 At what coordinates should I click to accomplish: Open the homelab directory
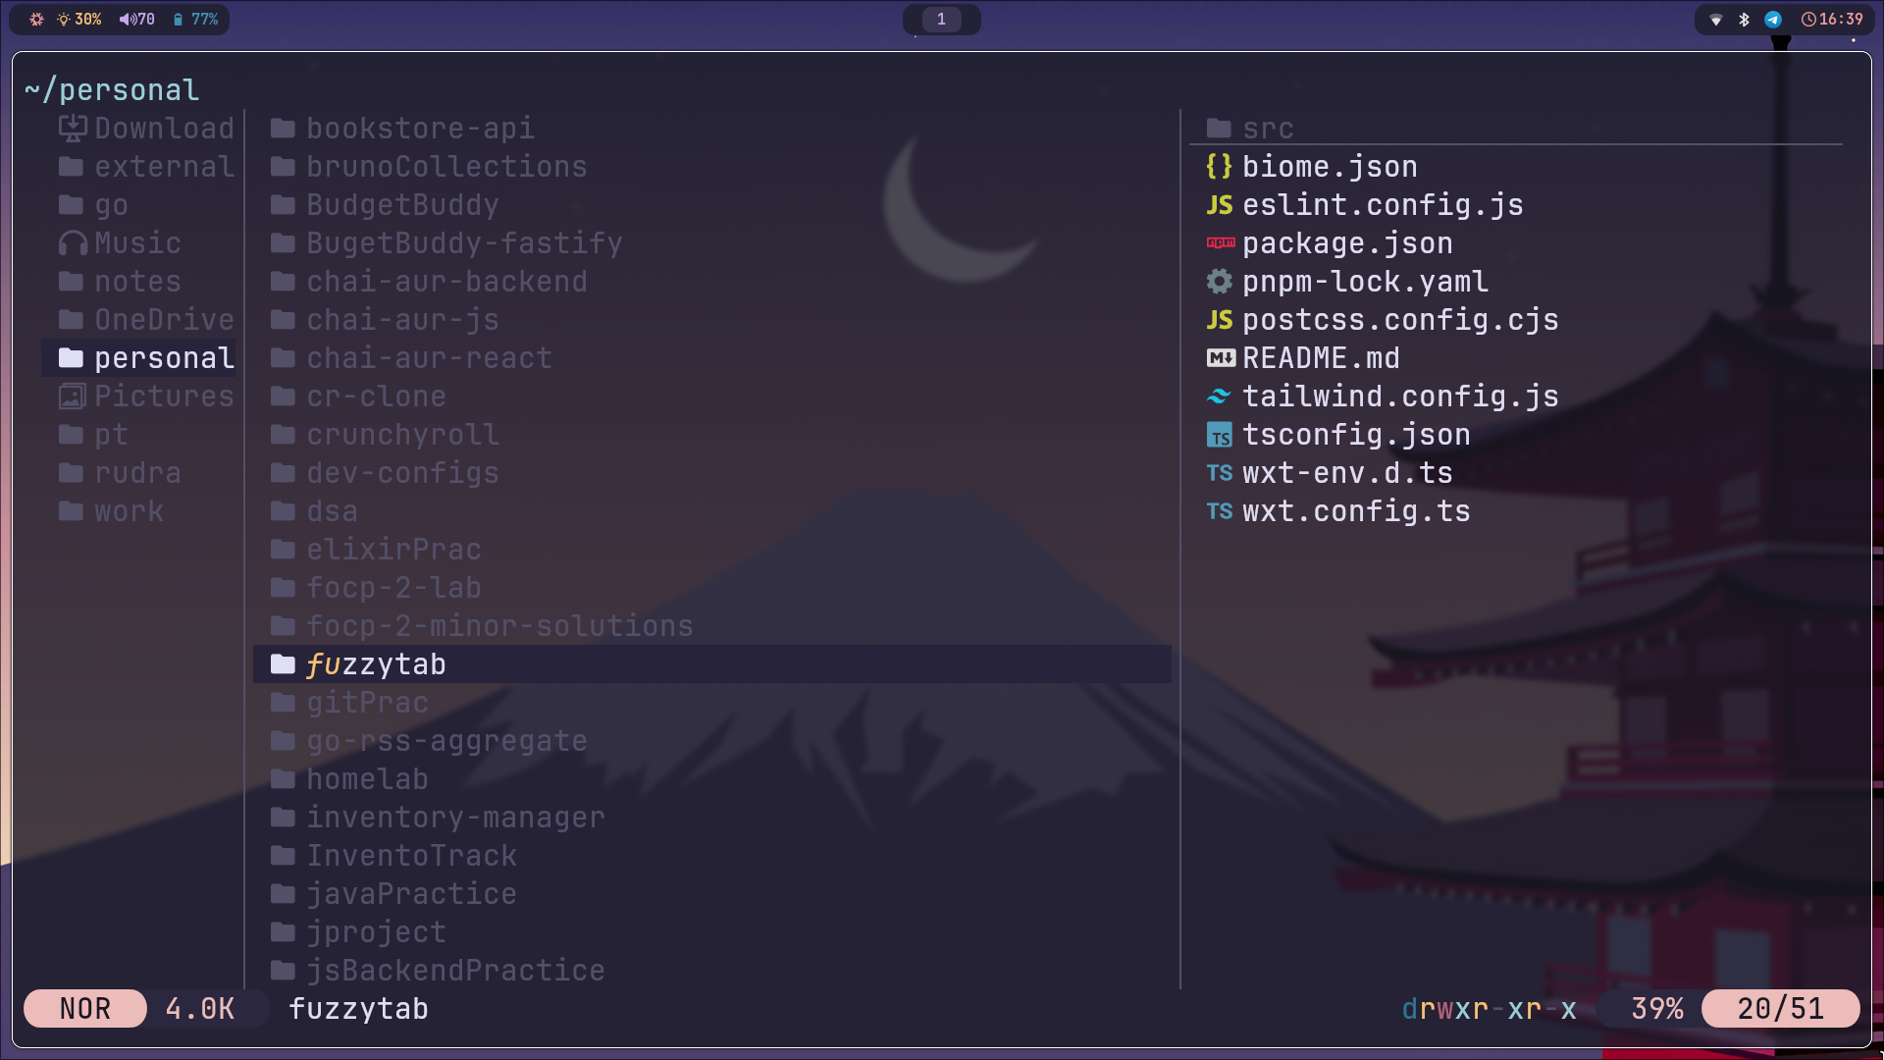(x=367, y=779)
